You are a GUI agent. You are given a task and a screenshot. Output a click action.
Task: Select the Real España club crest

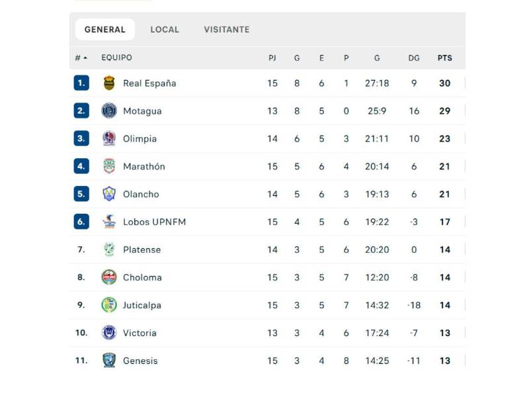[x=110, y=83]
